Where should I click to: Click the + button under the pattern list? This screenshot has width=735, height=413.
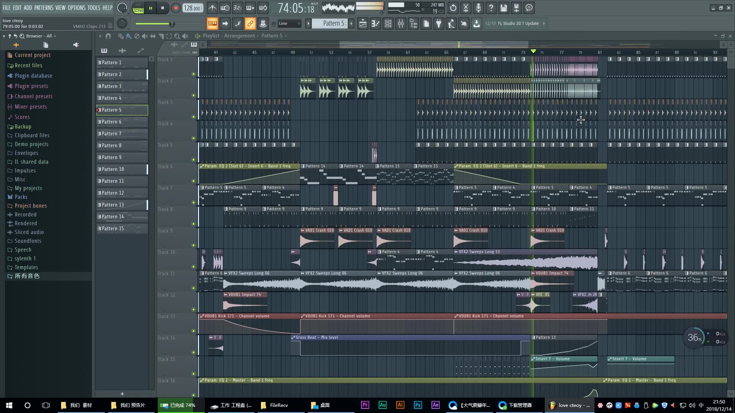[x=122, y=394]
